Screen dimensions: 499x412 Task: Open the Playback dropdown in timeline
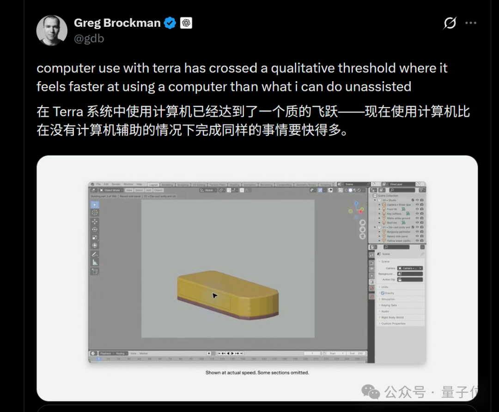click(107, 353)
